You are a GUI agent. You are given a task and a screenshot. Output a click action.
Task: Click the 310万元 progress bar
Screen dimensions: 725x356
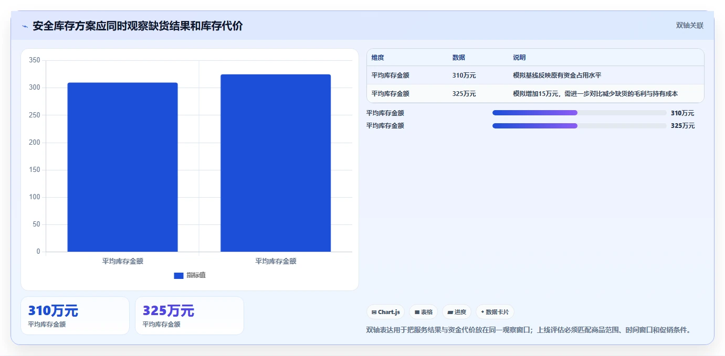point(580,113)
